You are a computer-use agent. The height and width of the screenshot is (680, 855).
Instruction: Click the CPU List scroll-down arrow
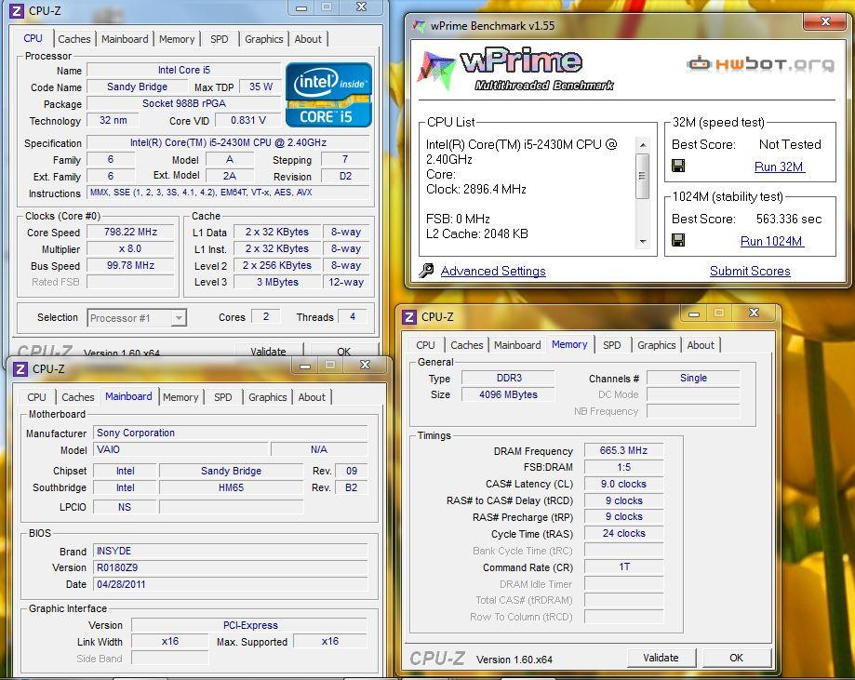click(x=643, y=242)
